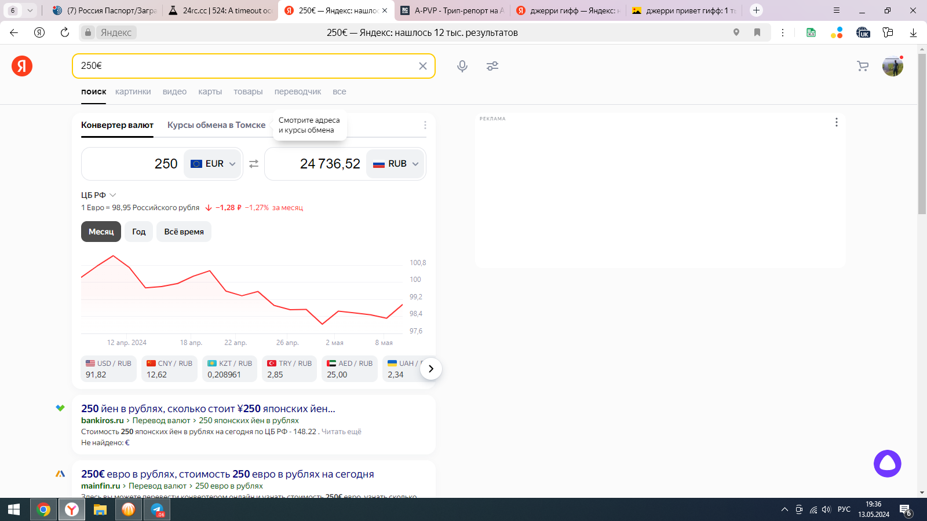Screen dimensions: 927x521
Task: Open search settings sliders icon
Action: point(492,66)
